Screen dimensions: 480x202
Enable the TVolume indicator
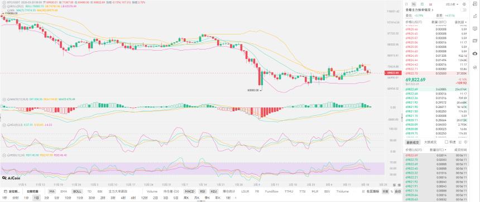click(343, 191)
